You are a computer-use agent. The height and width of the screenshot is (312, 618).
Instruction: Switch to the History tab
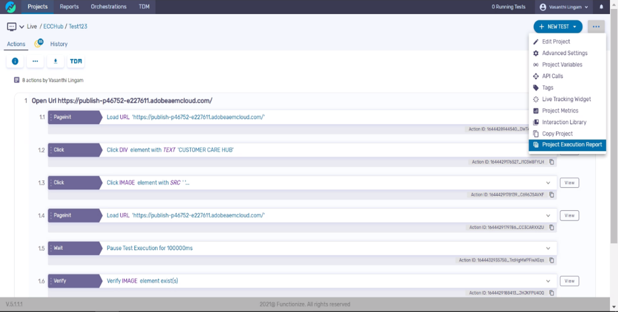(59, 44)
